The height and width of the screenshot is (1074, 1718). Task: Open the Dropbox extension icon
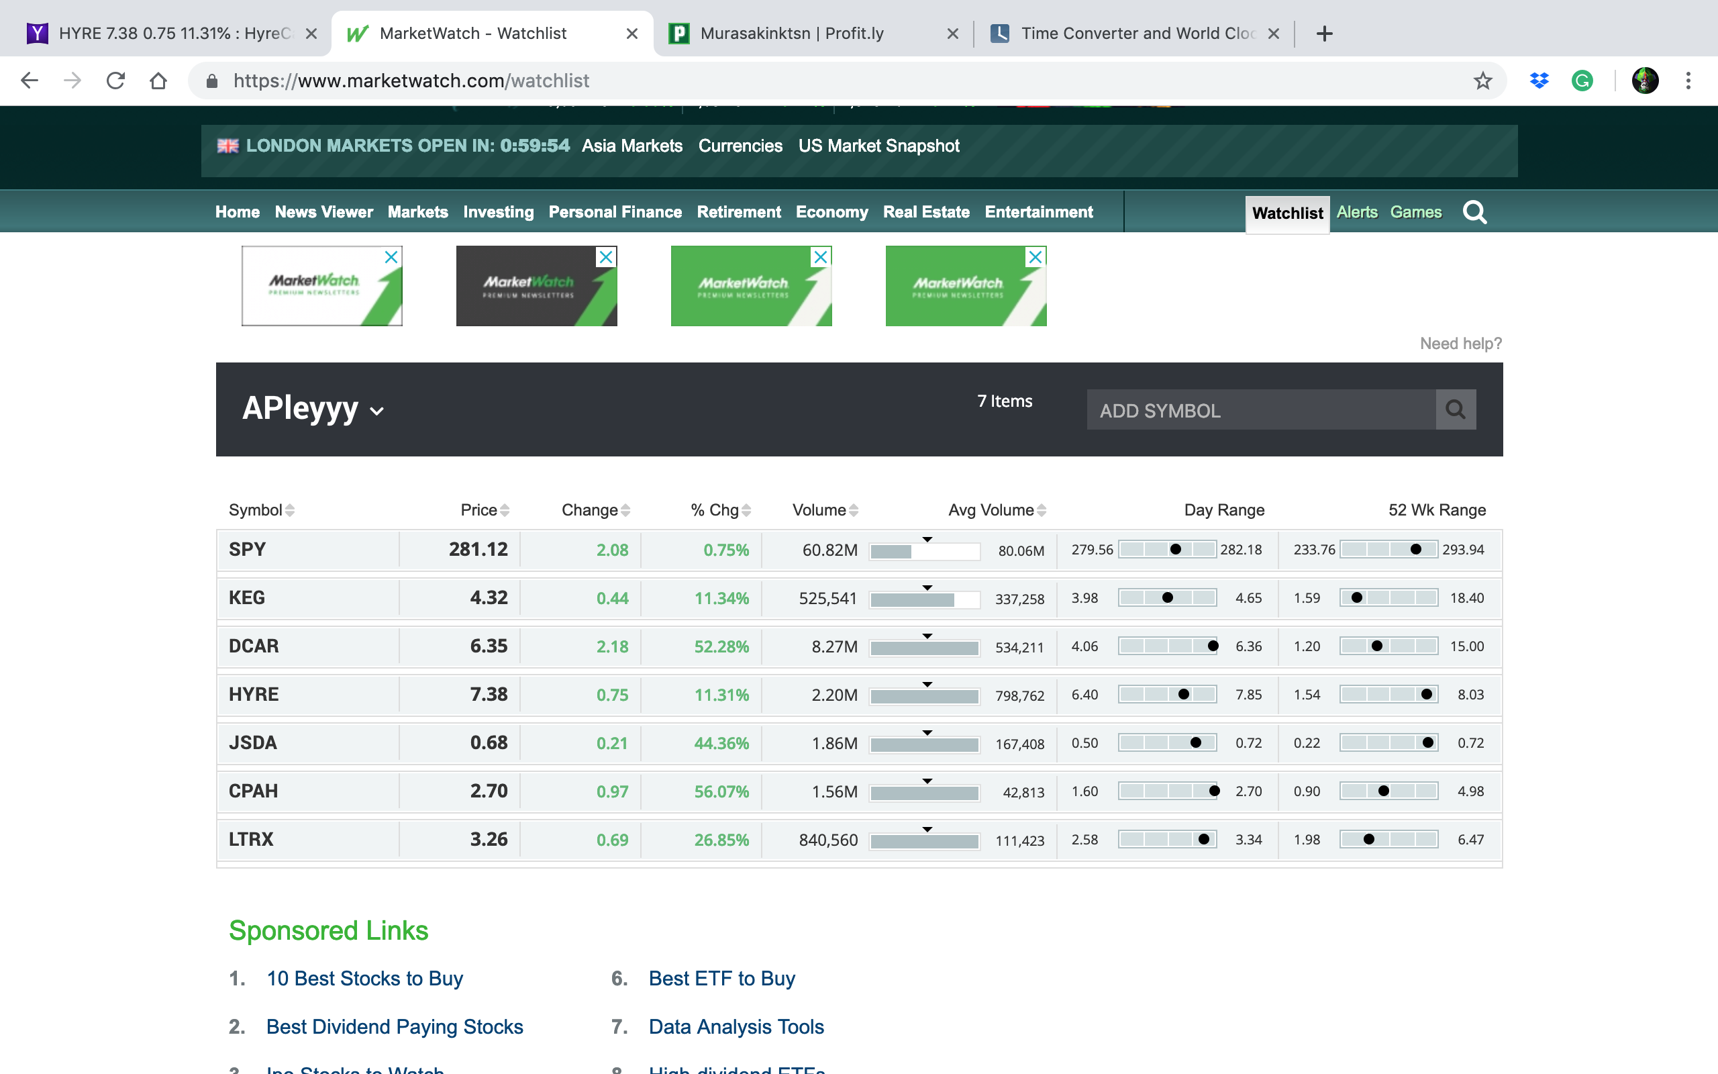(x=1538, y=81)
